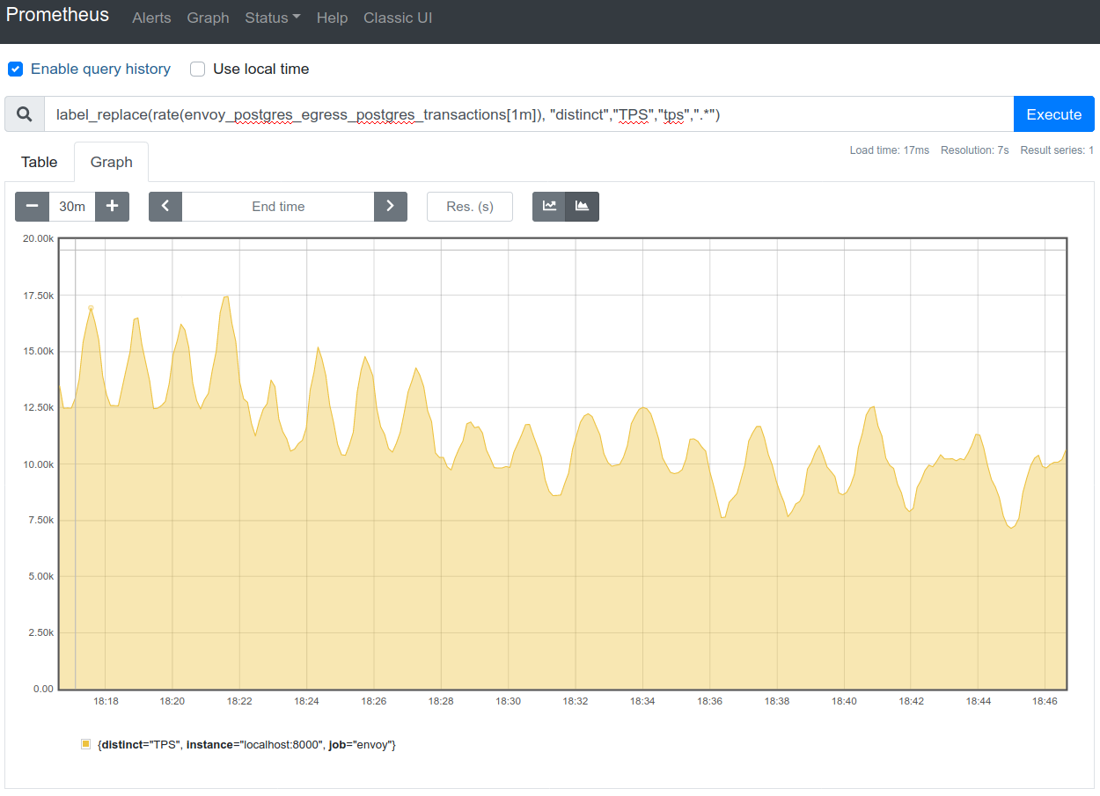Open Help in the navbar
The height and width of the screenshot is (796, 1100).
click(x=332, y=18)
